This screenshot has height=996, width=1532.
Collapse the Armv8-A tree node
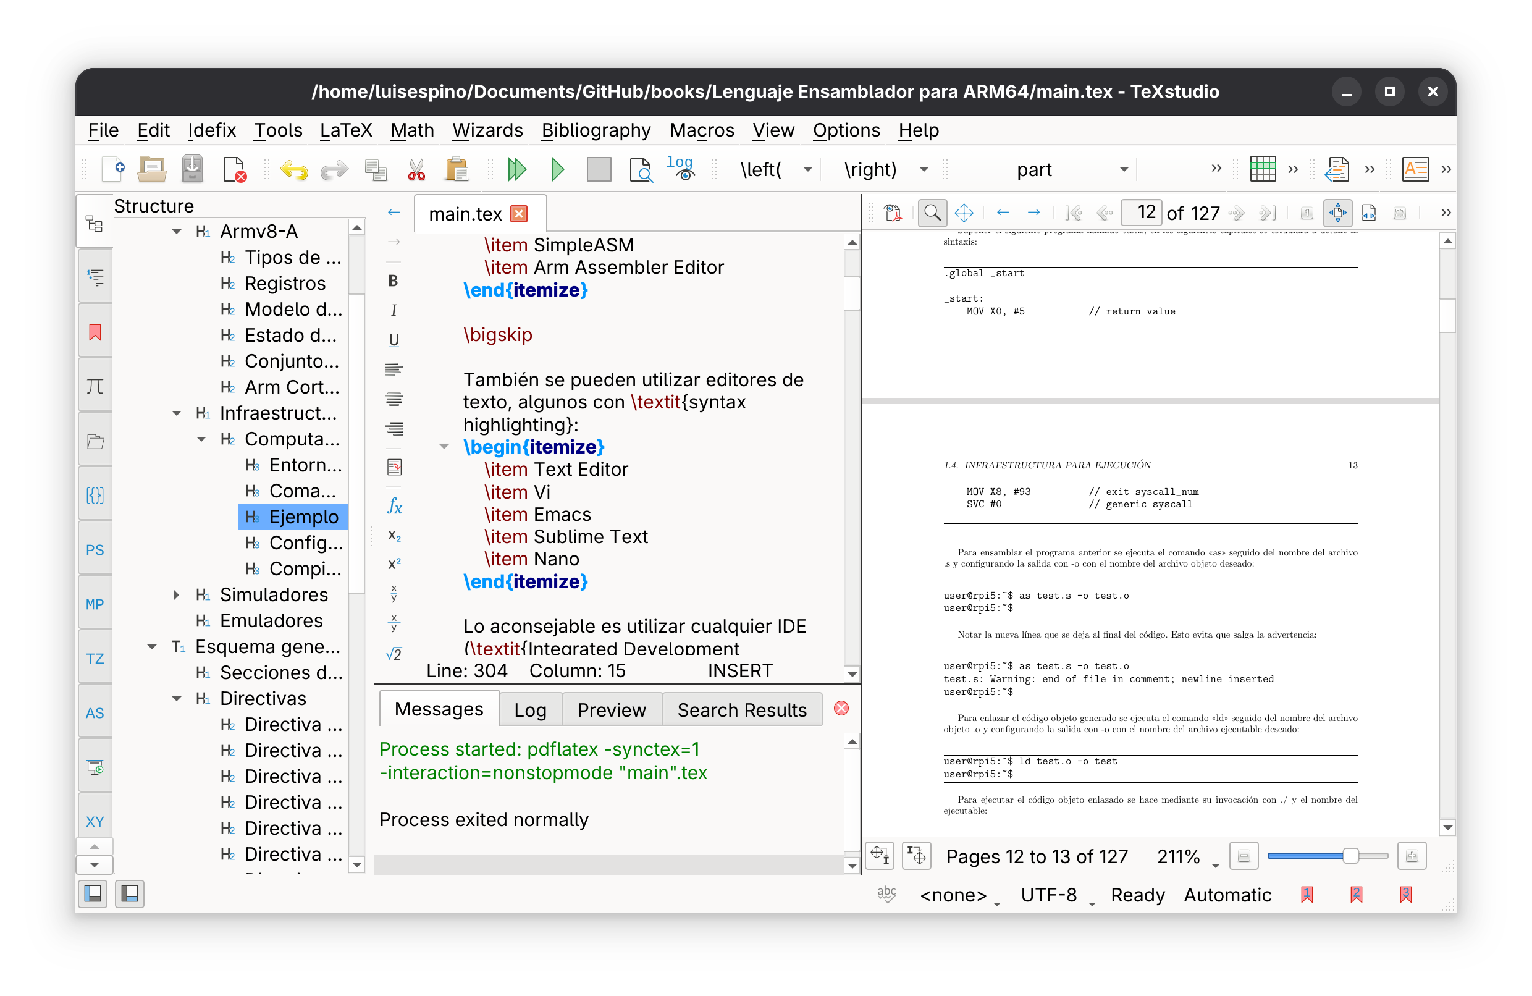tap(177, 231)
